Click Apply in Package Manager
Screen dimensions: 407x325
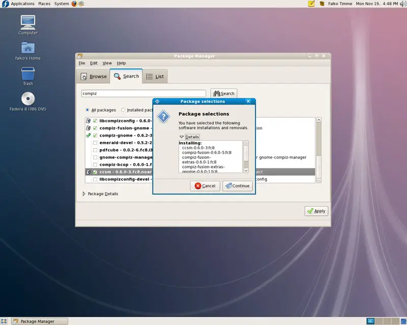[x=316, y=211]
